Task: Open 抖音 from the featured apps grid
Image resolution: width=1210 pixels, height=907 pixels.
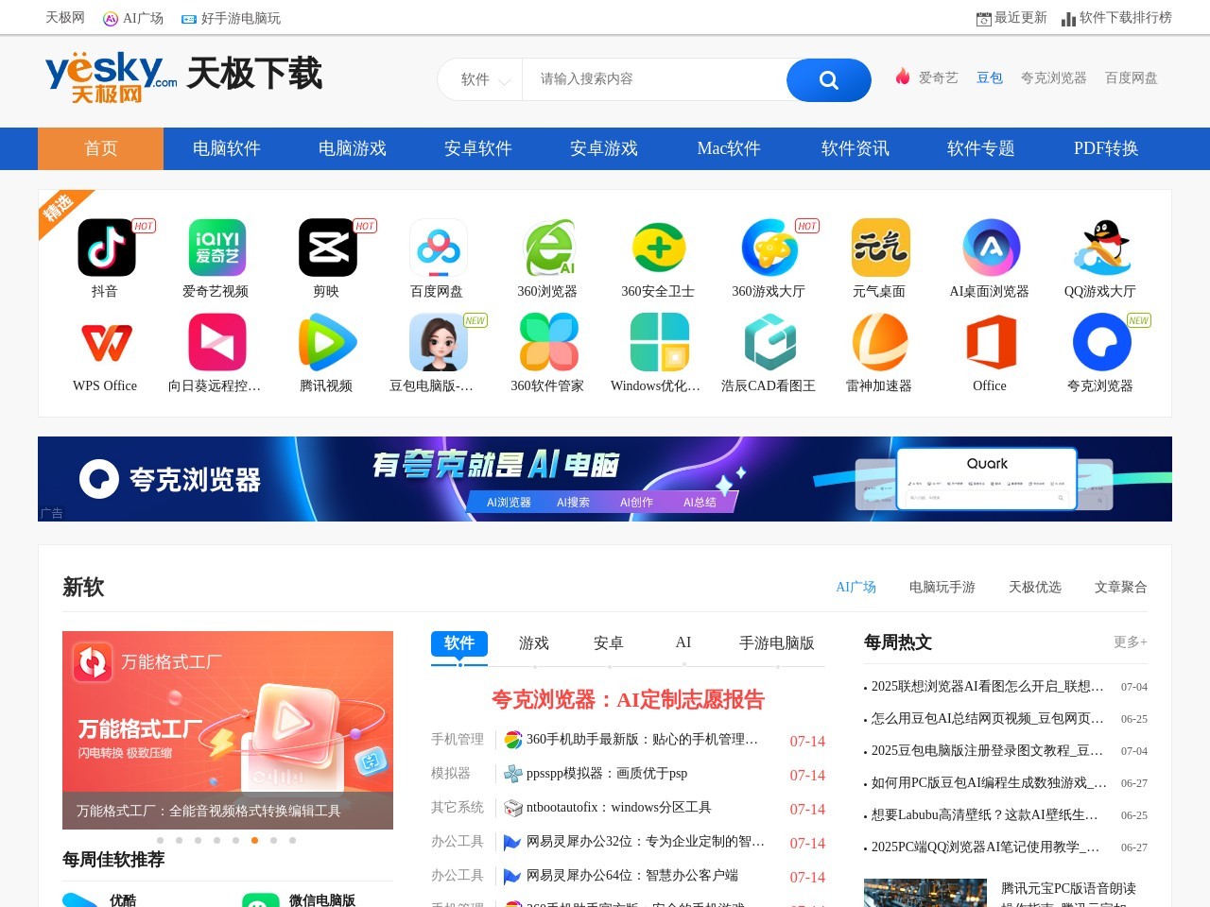Action: click(105, 248)
